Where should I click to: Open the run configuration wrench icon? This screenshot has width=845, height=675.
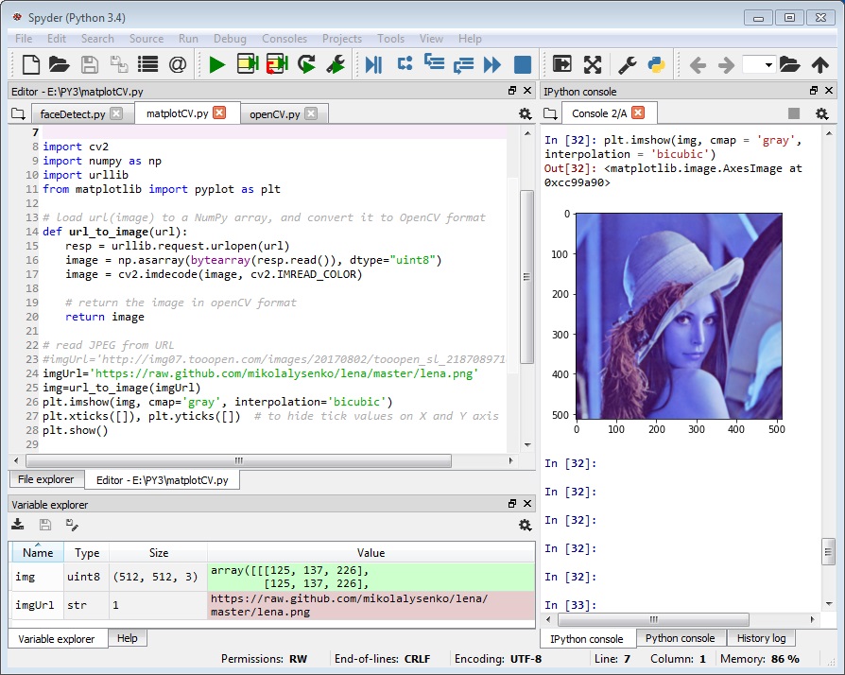pyautogui.click(x=336, y=64)
